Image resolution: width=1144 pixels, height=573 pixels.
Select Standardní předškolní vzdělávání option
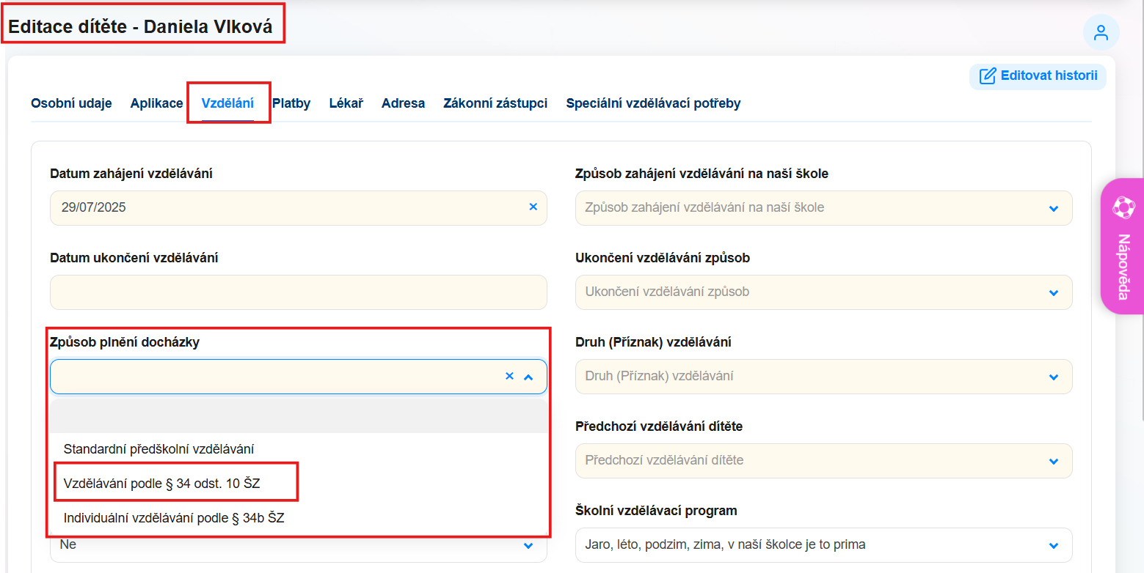tap(159, 449)
